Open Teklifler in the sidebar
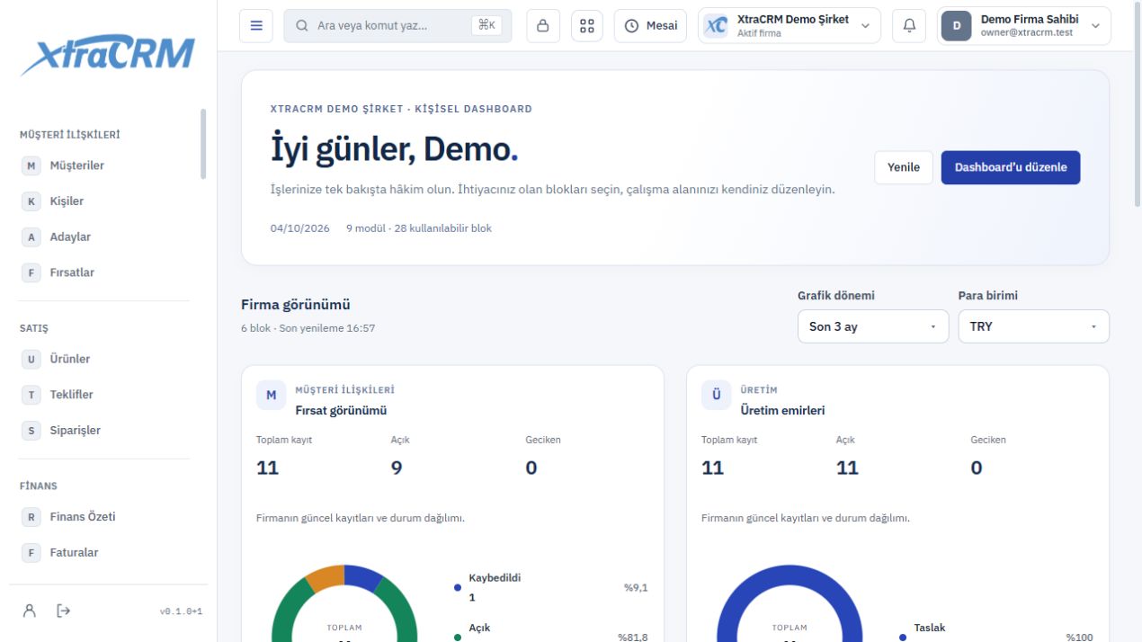The height and width of the screenshot is (642, 1142). (x=105, y=395)
